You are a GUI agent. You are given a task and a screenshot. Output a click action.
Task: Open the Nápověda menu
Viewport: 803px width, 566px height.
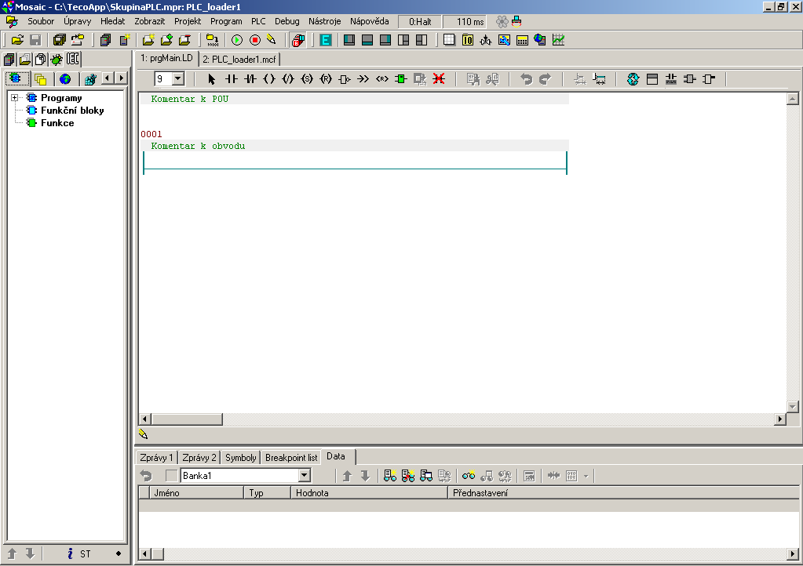coord(369,21)
